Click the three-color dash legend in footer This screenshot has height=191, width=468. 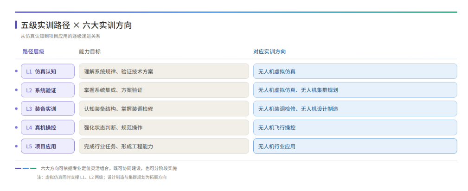26,168
